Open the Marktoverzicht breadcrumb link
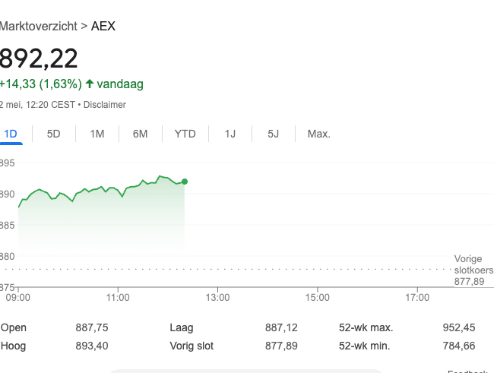The image size is (497, 373). click(38, 27)
